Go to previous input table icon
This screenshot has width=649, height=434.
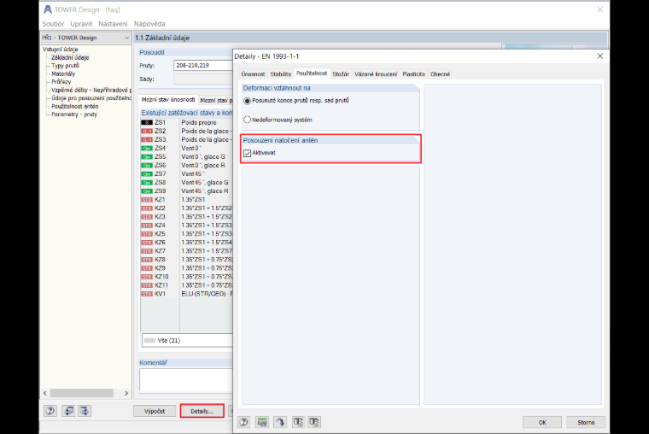tap(67, 411)
